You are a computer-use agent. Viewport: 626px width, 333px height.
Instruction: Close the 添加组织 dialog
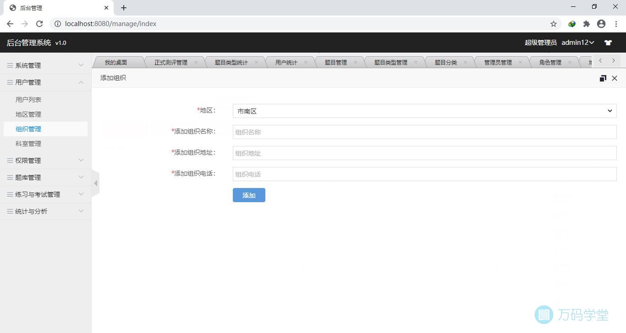click(615, 78)
